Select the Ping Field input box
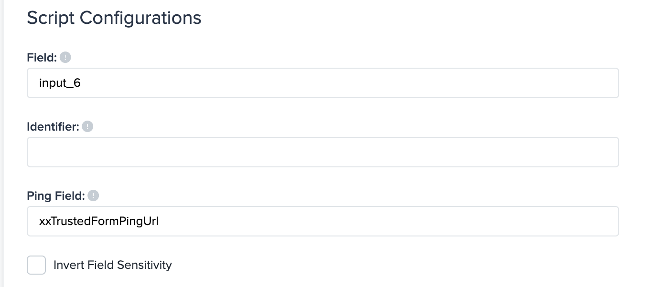 click(323, 221)
